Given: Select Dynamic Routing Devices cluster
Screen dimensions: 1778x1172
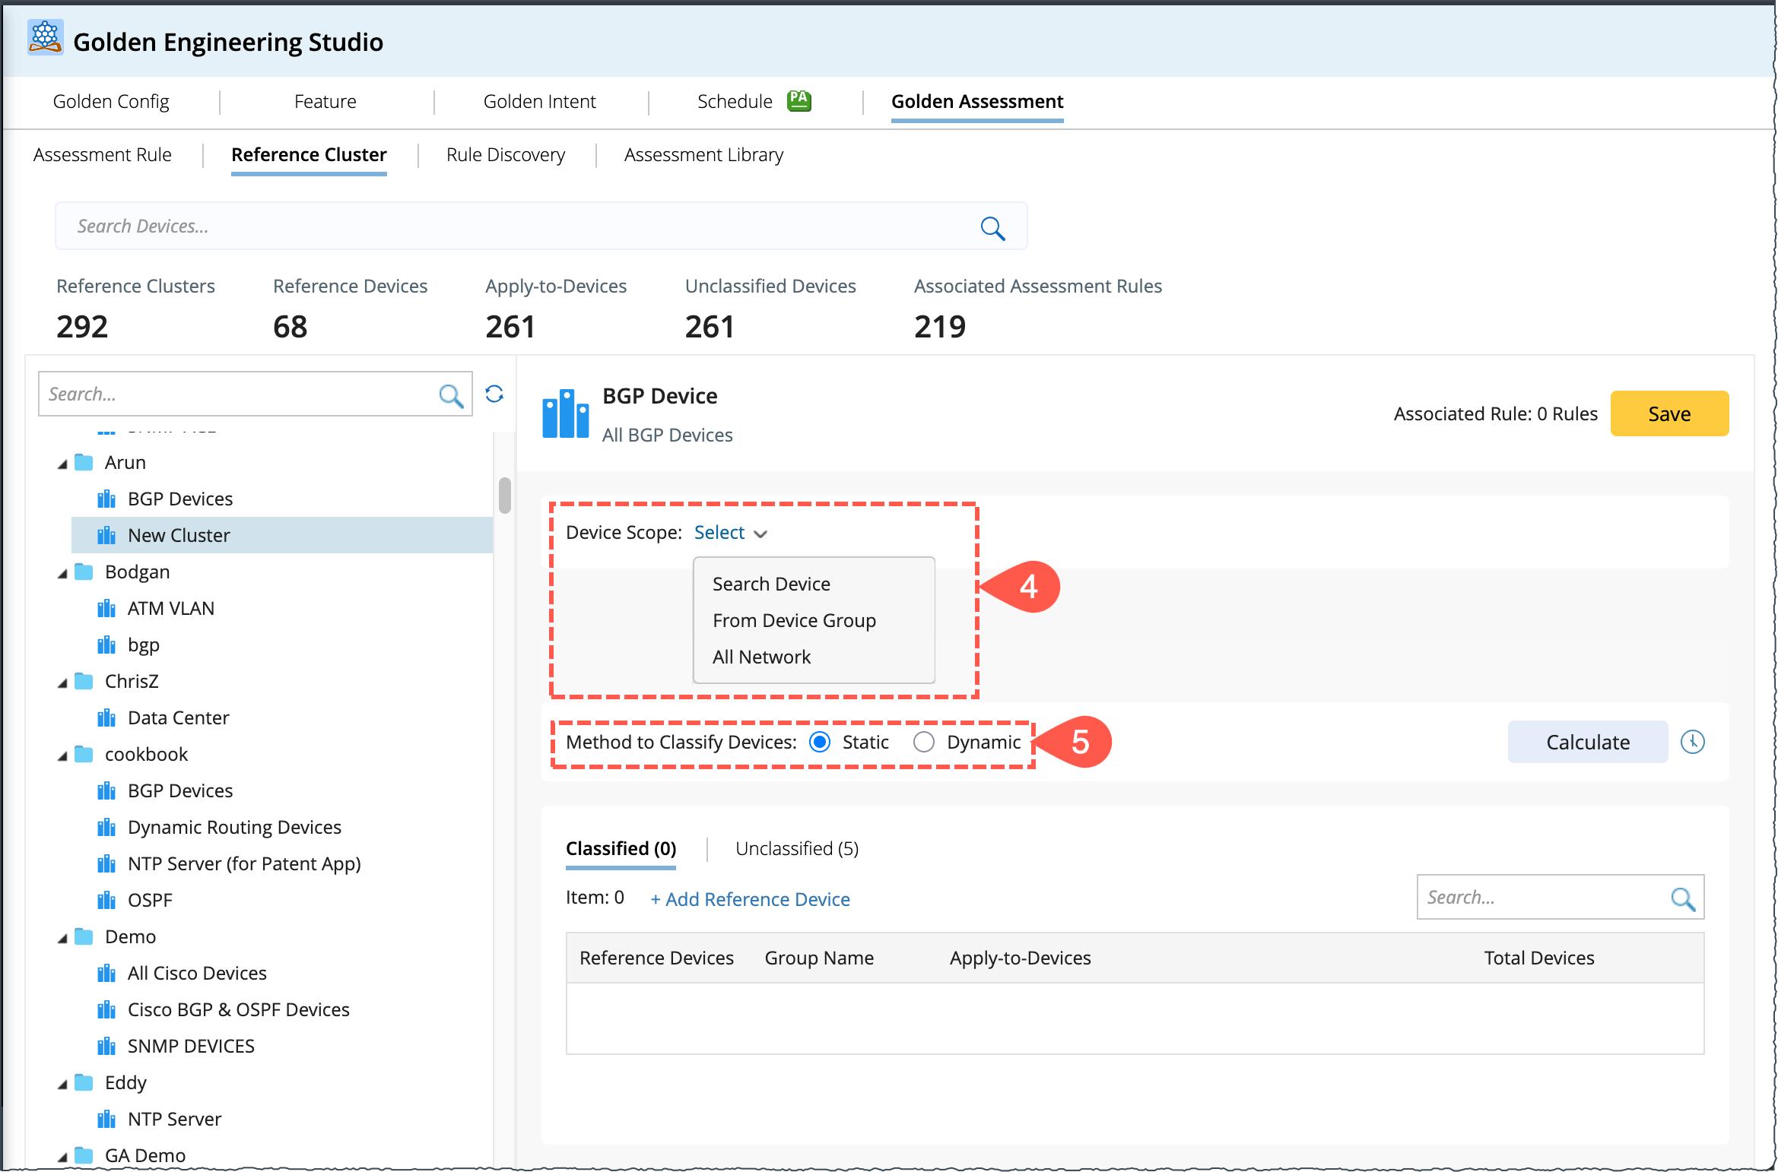Looking at the screenshot, I should point(234,827).
